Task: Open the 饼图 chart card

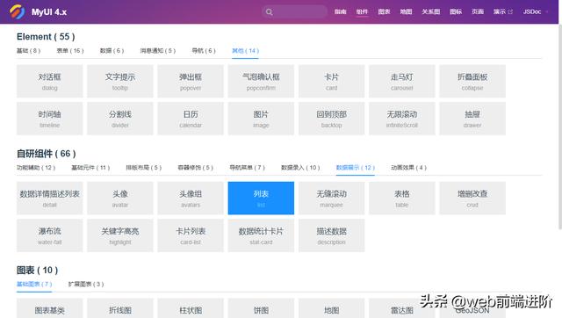Action: [261, 308]
